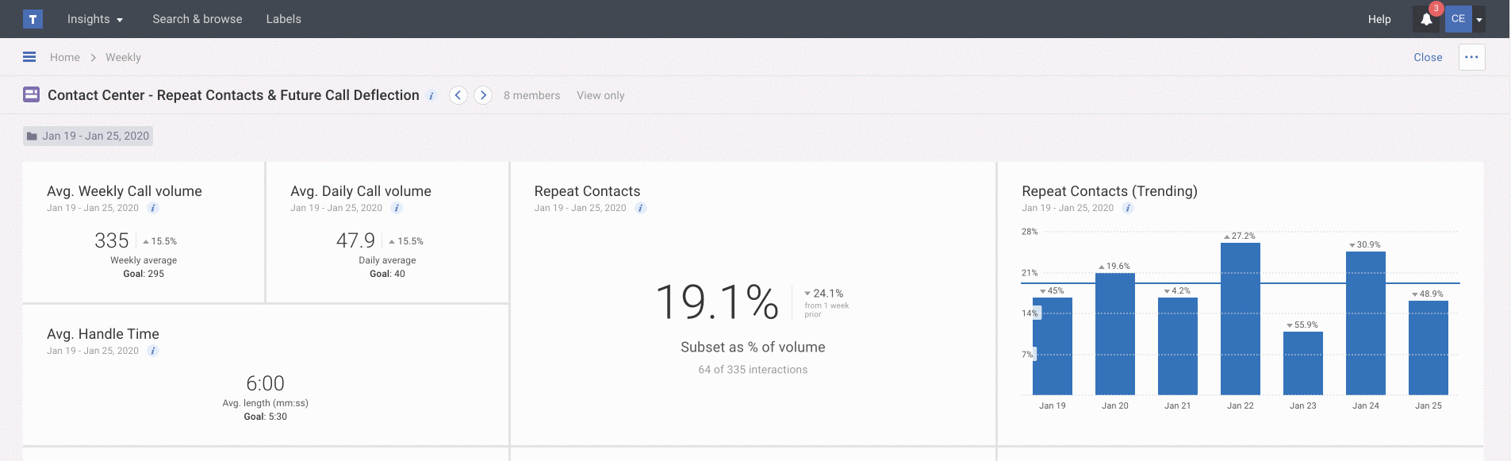Expand the CE user account dropdown
Screen dimensions: 1511x461
coord(1479,20)
